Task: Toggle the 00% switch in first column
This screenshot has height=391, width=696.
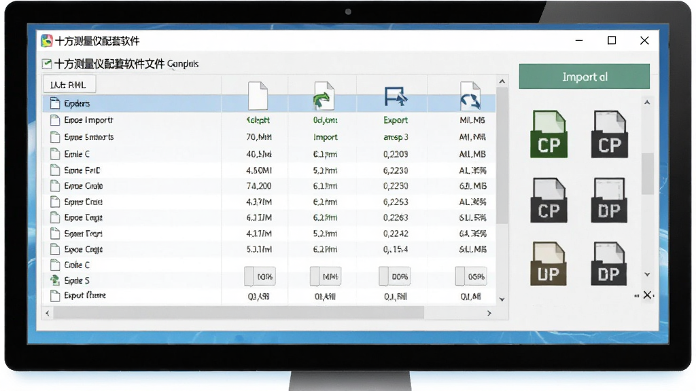Action: coord(260,277)
